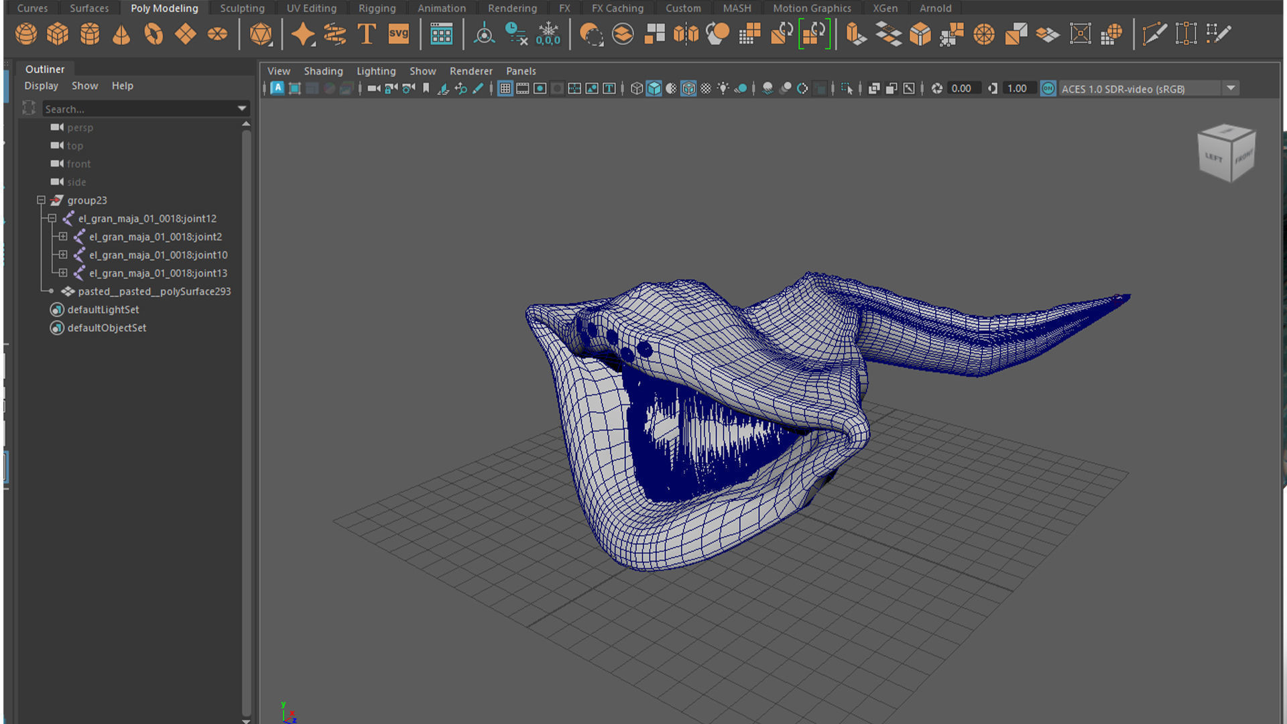Toggle the film gate button
The height and width of the screenshot is (724, 1287).
click(523, 88)
